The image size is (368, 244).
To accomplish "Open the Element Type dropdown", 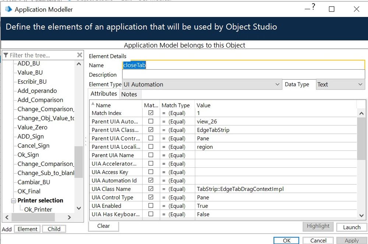I will coord(277,84).
